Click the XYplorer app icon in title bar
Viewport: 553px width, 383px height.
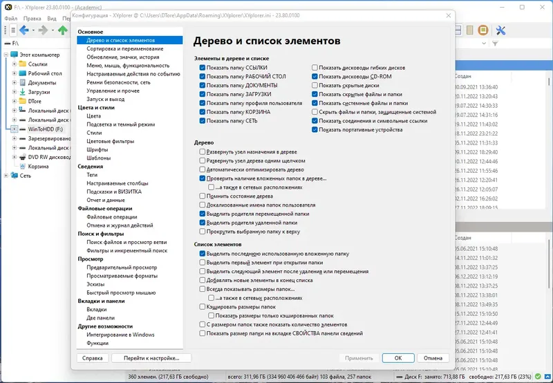pyautogui.click(x=8, y=7)
